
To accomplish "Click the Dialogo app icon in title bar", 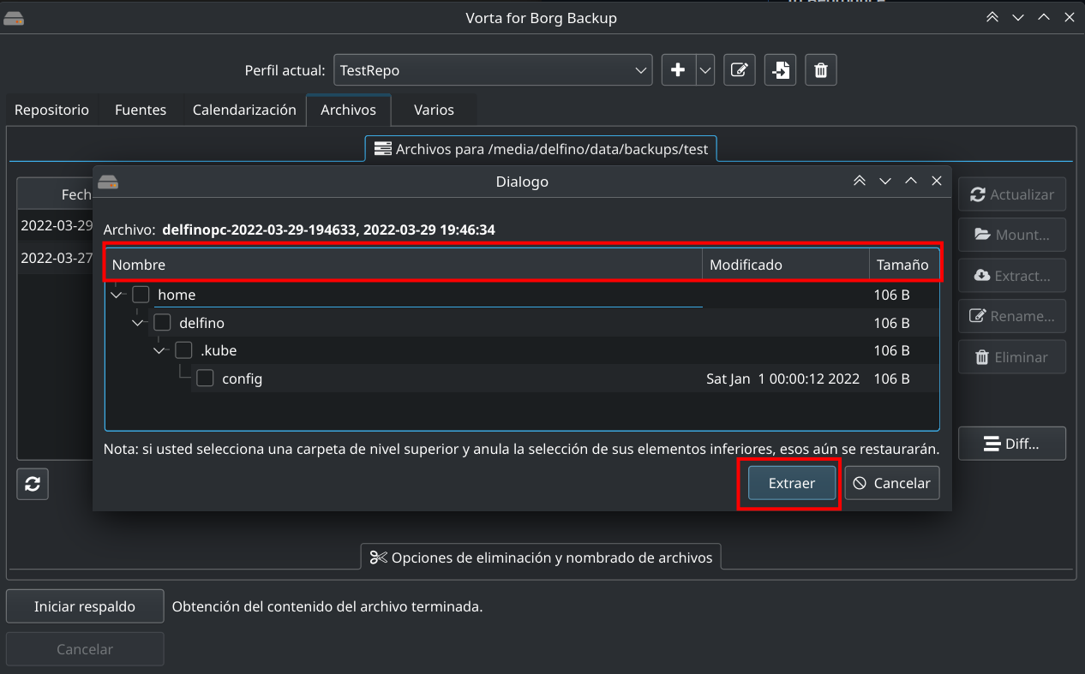I will click(x=108, y=182).
